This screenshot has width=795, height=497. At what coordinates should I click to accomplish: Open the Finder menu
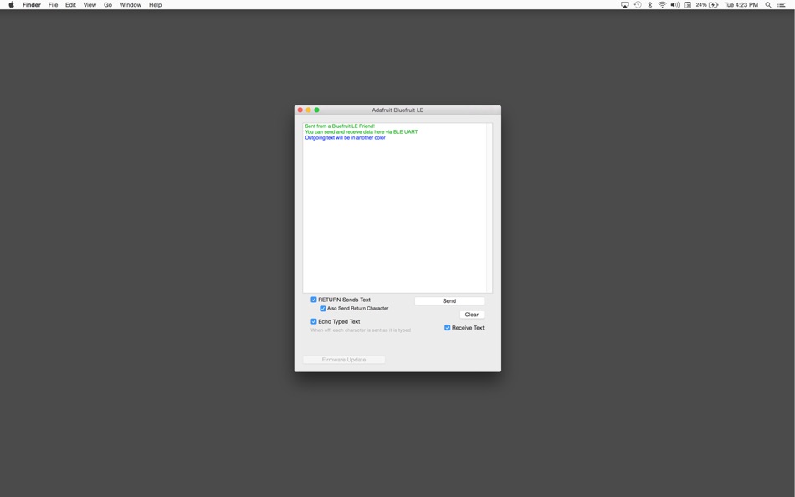coord(32,4)
